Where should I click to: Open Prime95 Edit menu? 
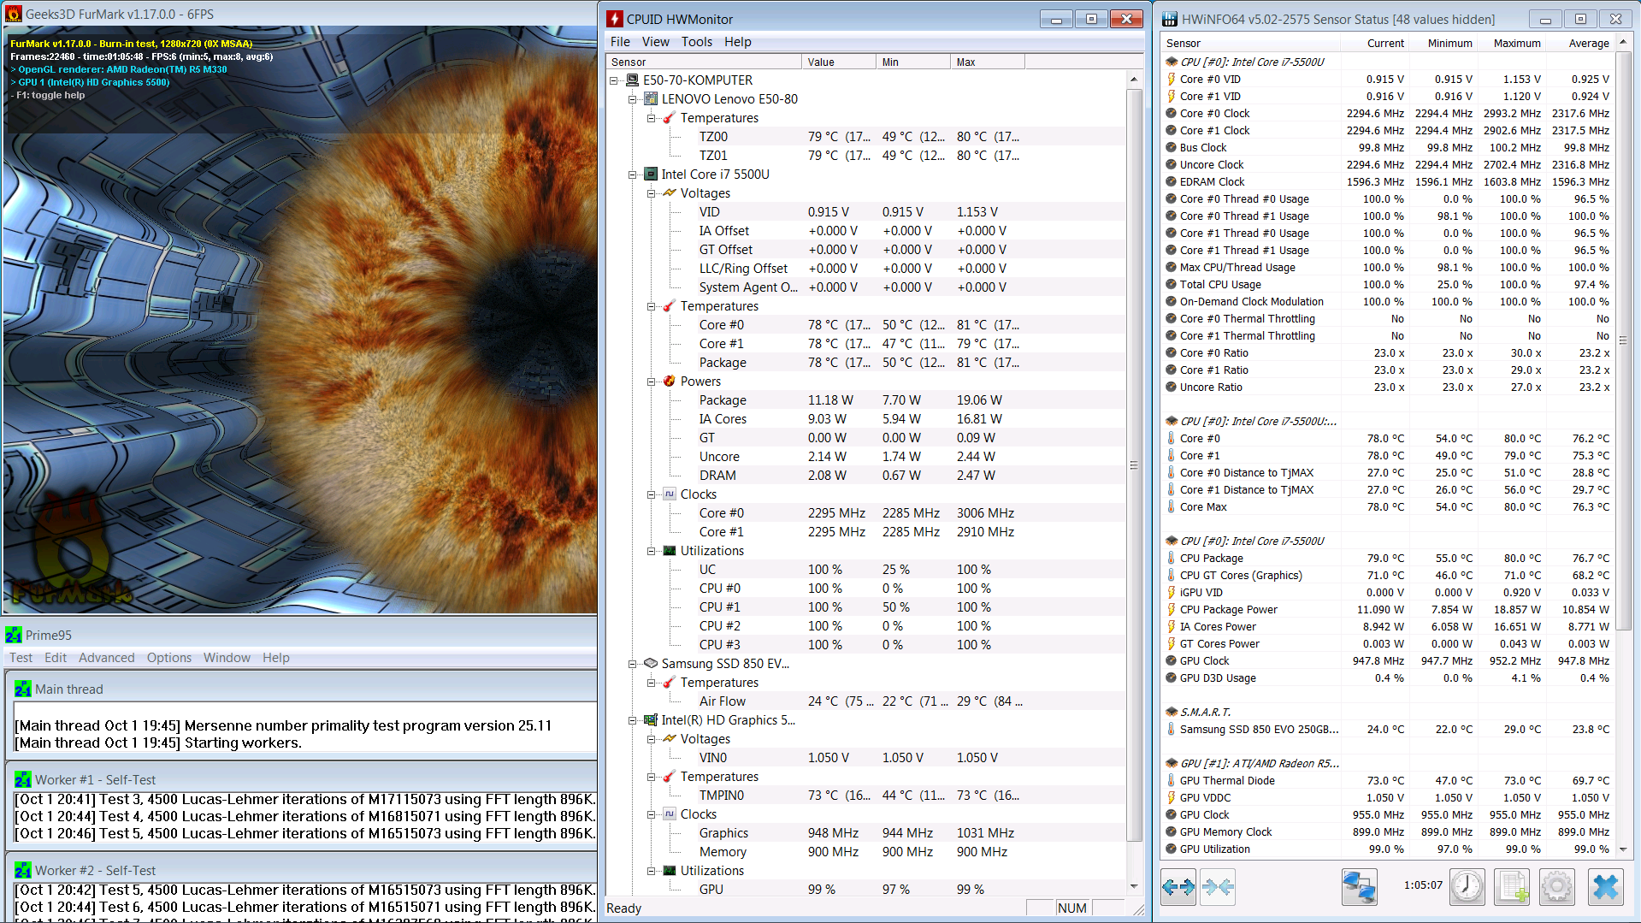coord(56,658)
